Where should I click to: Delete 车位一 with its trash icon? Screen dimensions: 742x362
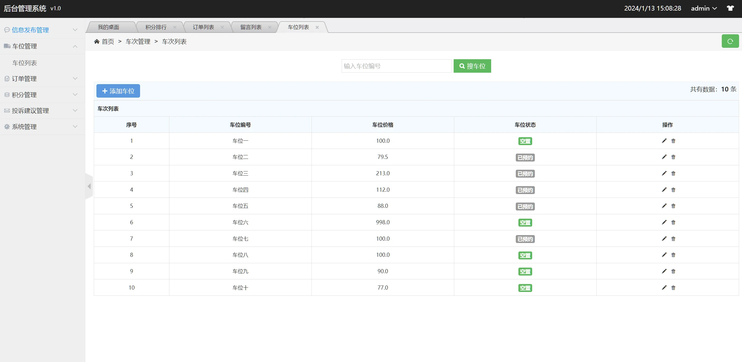pyautogui.click(x=673, y=141)
